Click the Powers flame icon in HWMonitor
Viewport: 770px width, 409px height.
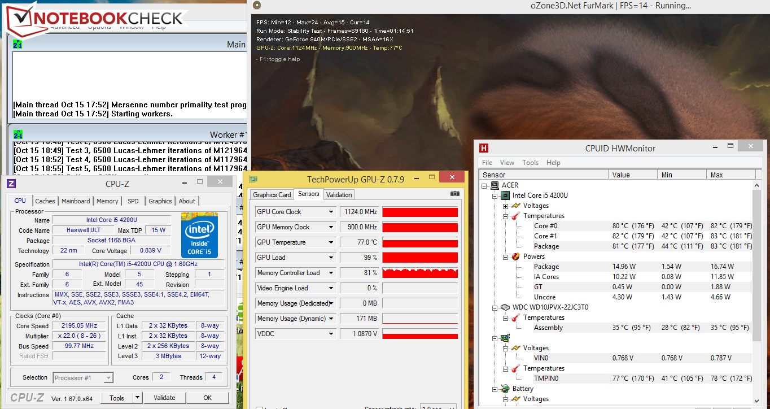click(x=516, y=256)
